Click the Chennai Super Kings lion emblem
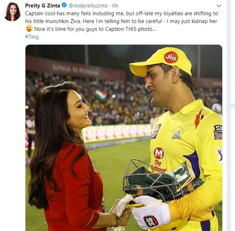 point(177,133)
